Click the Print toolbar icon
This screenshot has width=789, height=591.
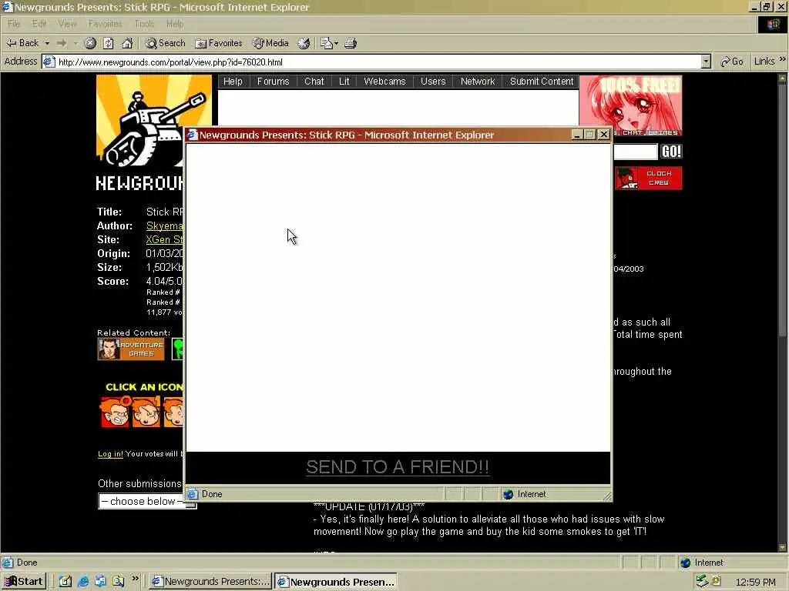pos(351,43)
